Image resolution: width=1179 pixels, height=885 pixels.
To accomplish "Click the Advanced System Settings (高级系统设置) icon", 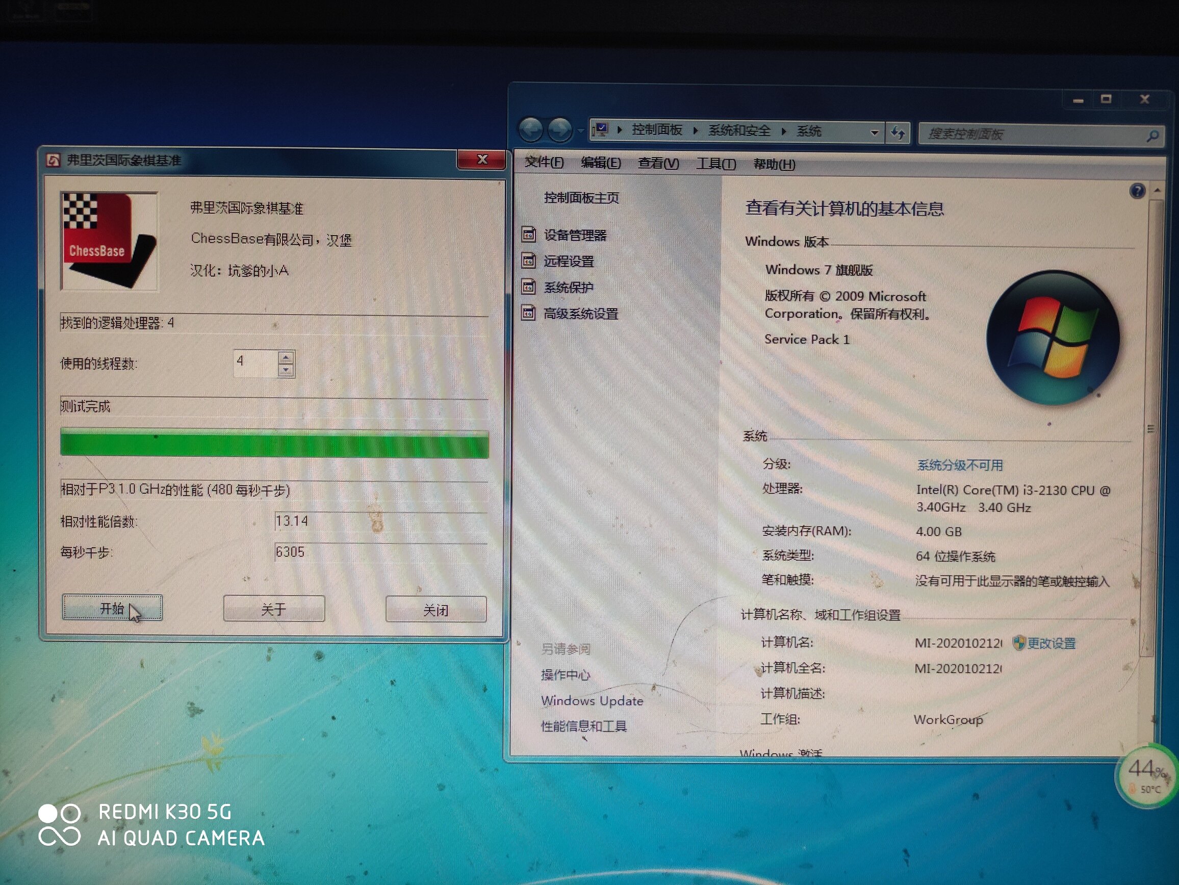I will coord(528,313).
